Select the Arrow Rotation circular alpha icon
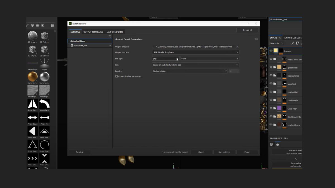The image size is (335, 188). pos(44,145)
